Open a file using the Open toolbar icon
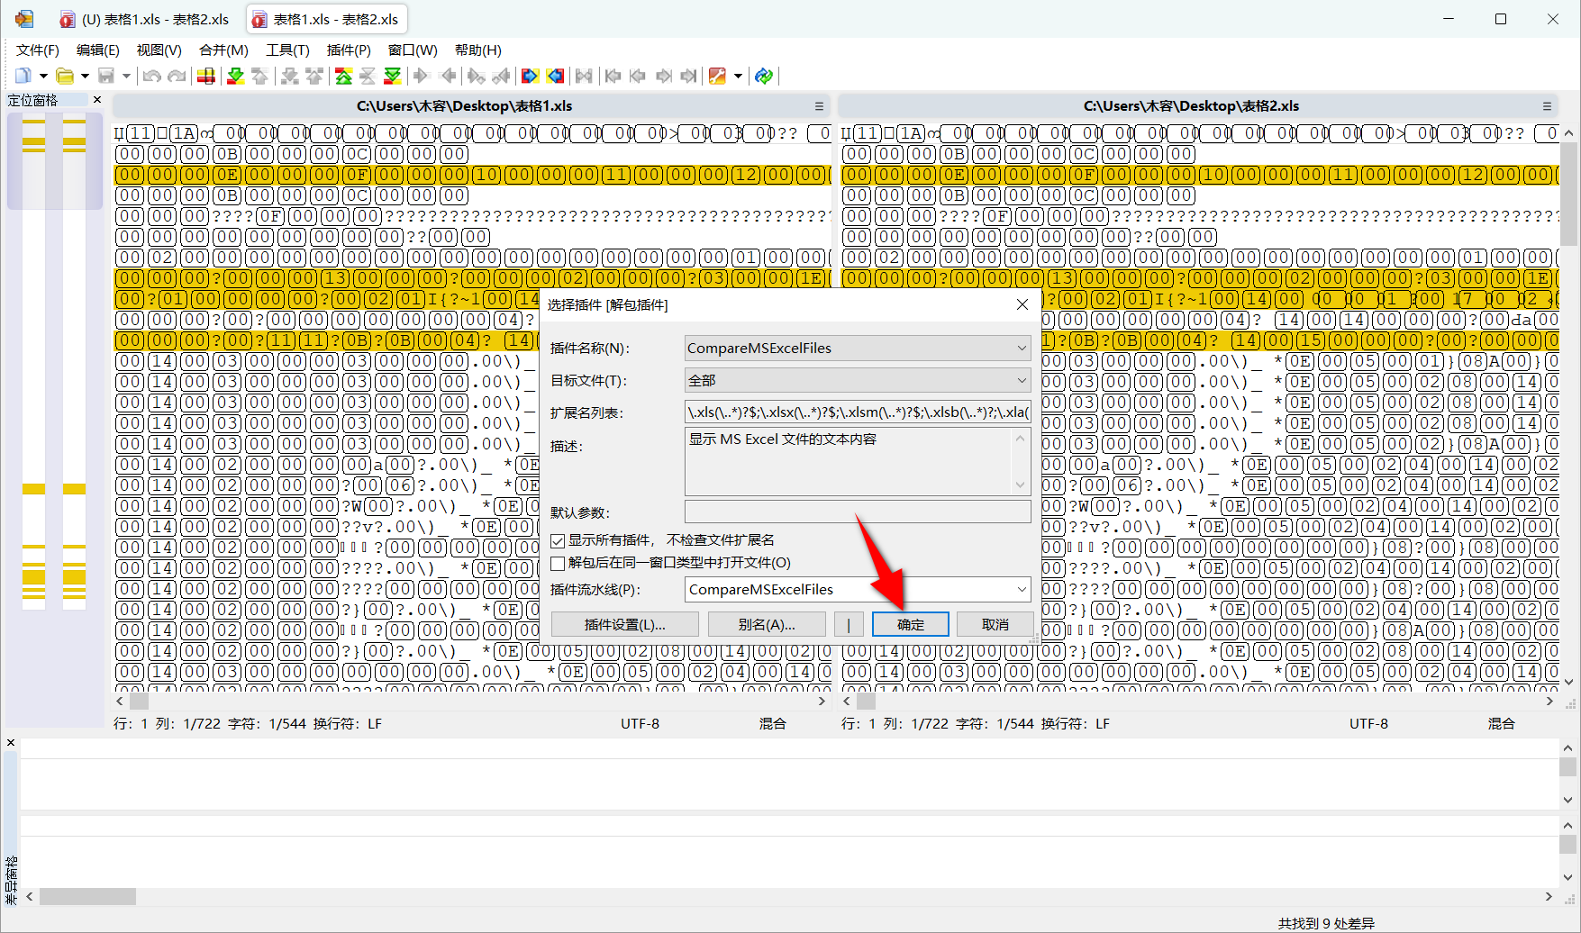Screen dimensions: 1581x933 point(65,76)
